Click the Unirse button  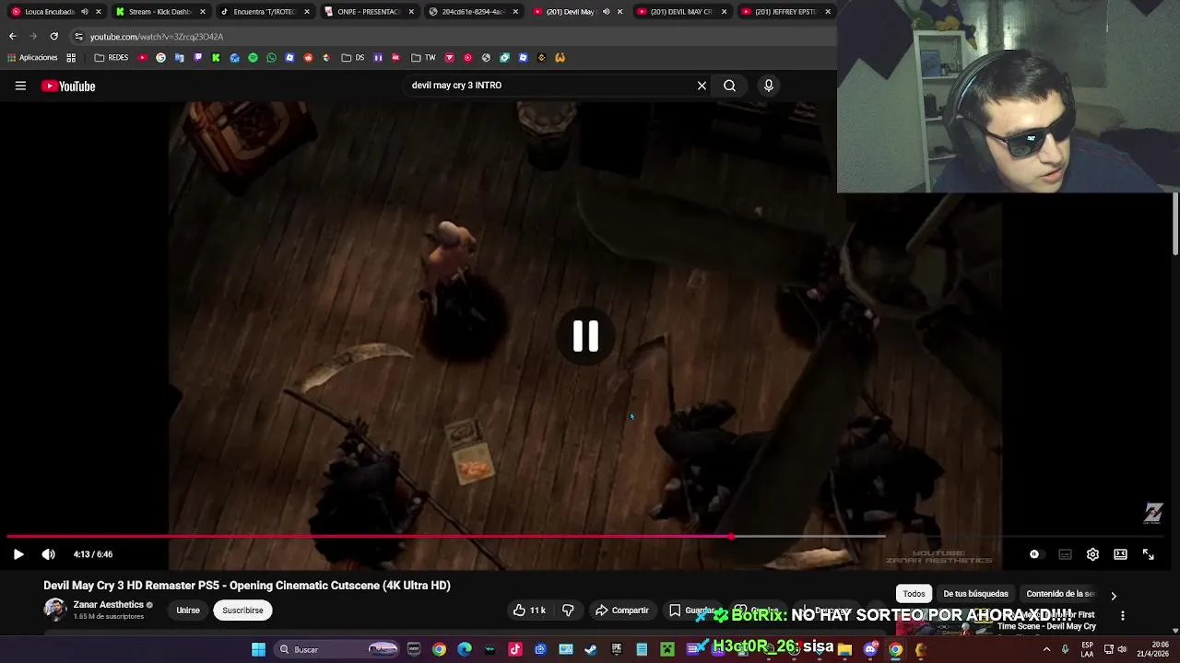(x=188, y=611)
